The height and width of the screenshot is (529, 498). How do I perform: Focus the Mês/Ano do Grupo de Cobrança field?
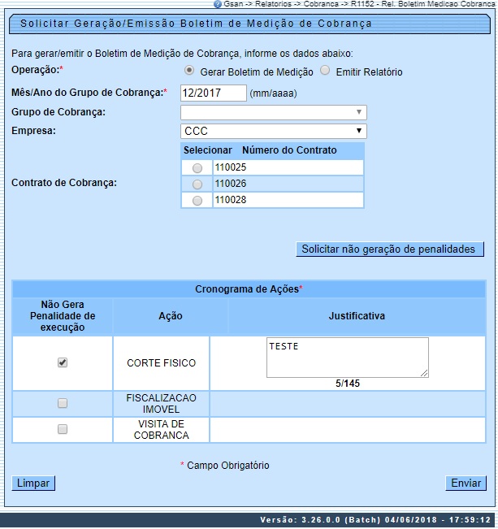pyautogui.click(x=213, y=93)
